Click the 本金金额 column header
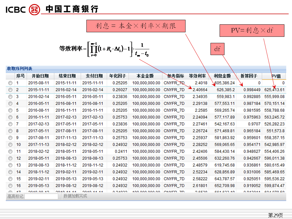The height and width of the screenshot is (219, 292). (145, 76)
